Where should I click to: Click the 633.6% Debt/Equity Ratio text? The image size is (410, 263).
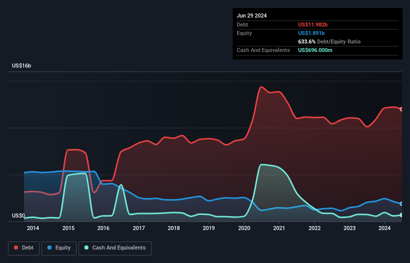[329, 41]
